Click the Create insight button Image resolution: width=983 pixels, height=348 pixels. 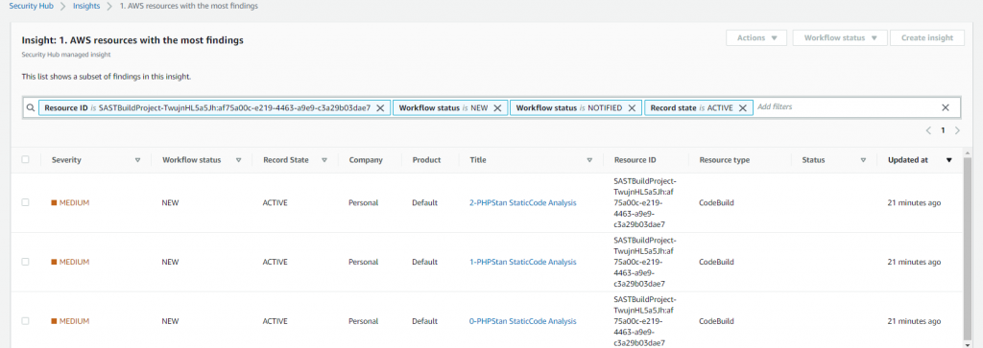tap(927, 37)
